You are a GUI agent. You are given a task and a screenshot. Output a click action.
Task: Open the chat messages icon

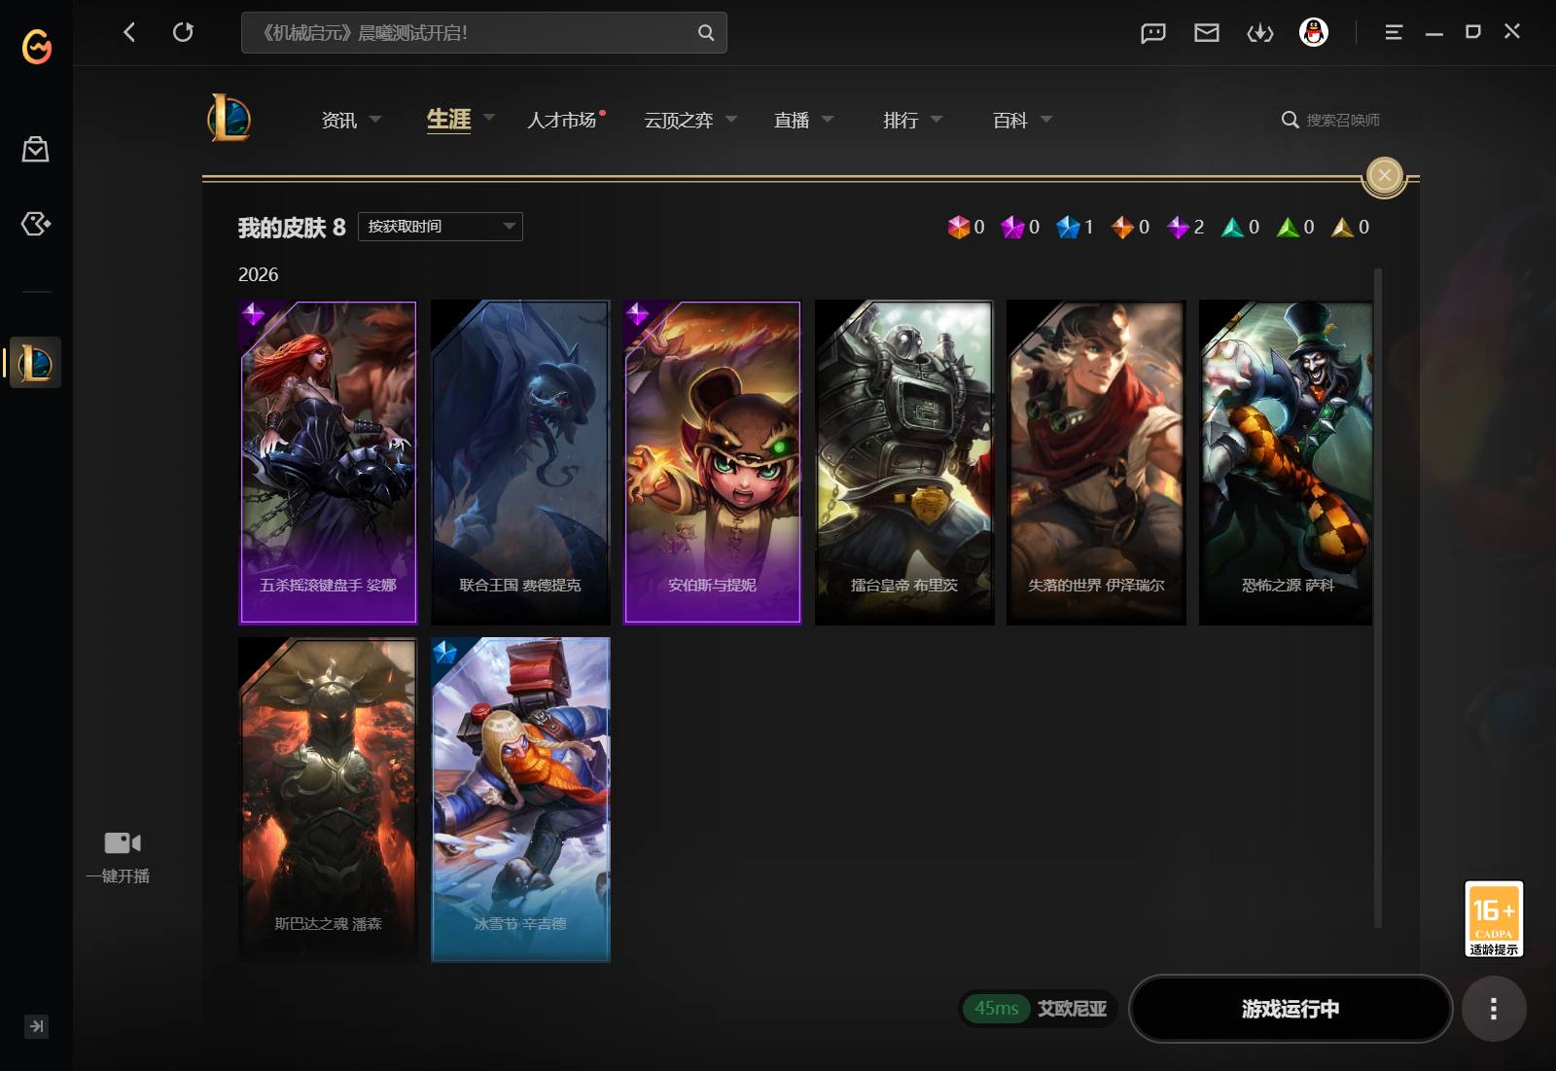point(1152,33)
